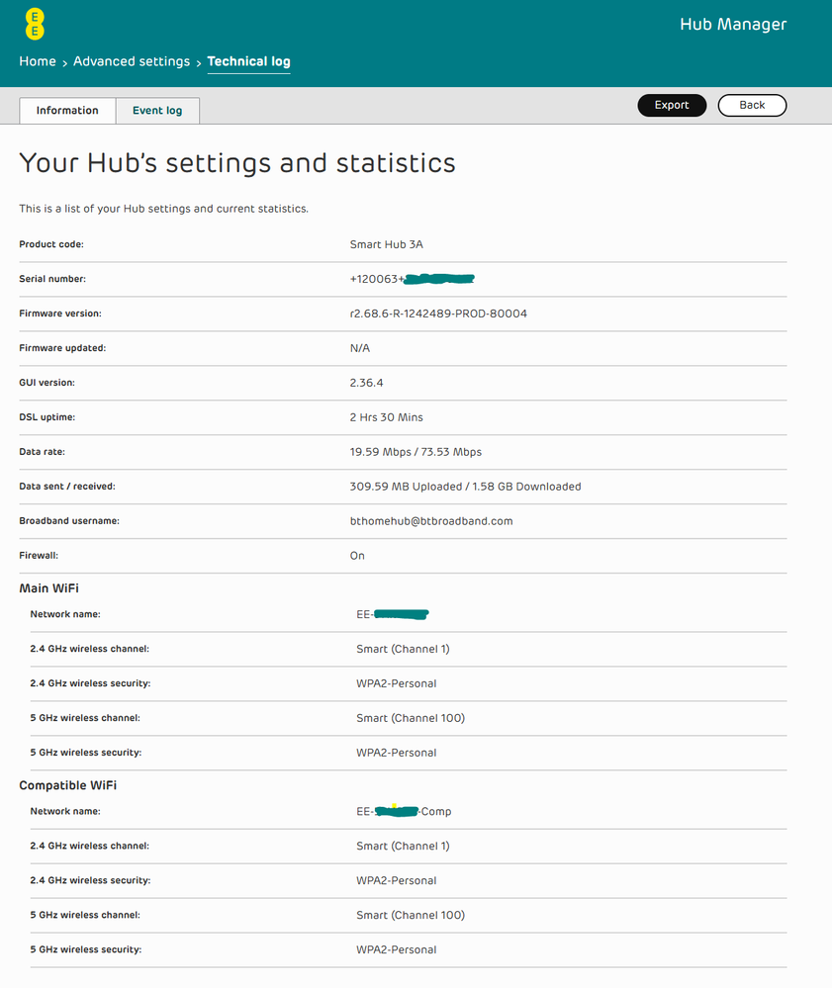Screen dimensions: 832x988
Task: Select the Technical log breadcrumb
Action: (248, 61)
